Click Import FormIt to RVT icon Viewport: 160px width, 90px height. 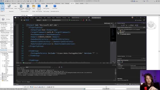click(21, 6)
